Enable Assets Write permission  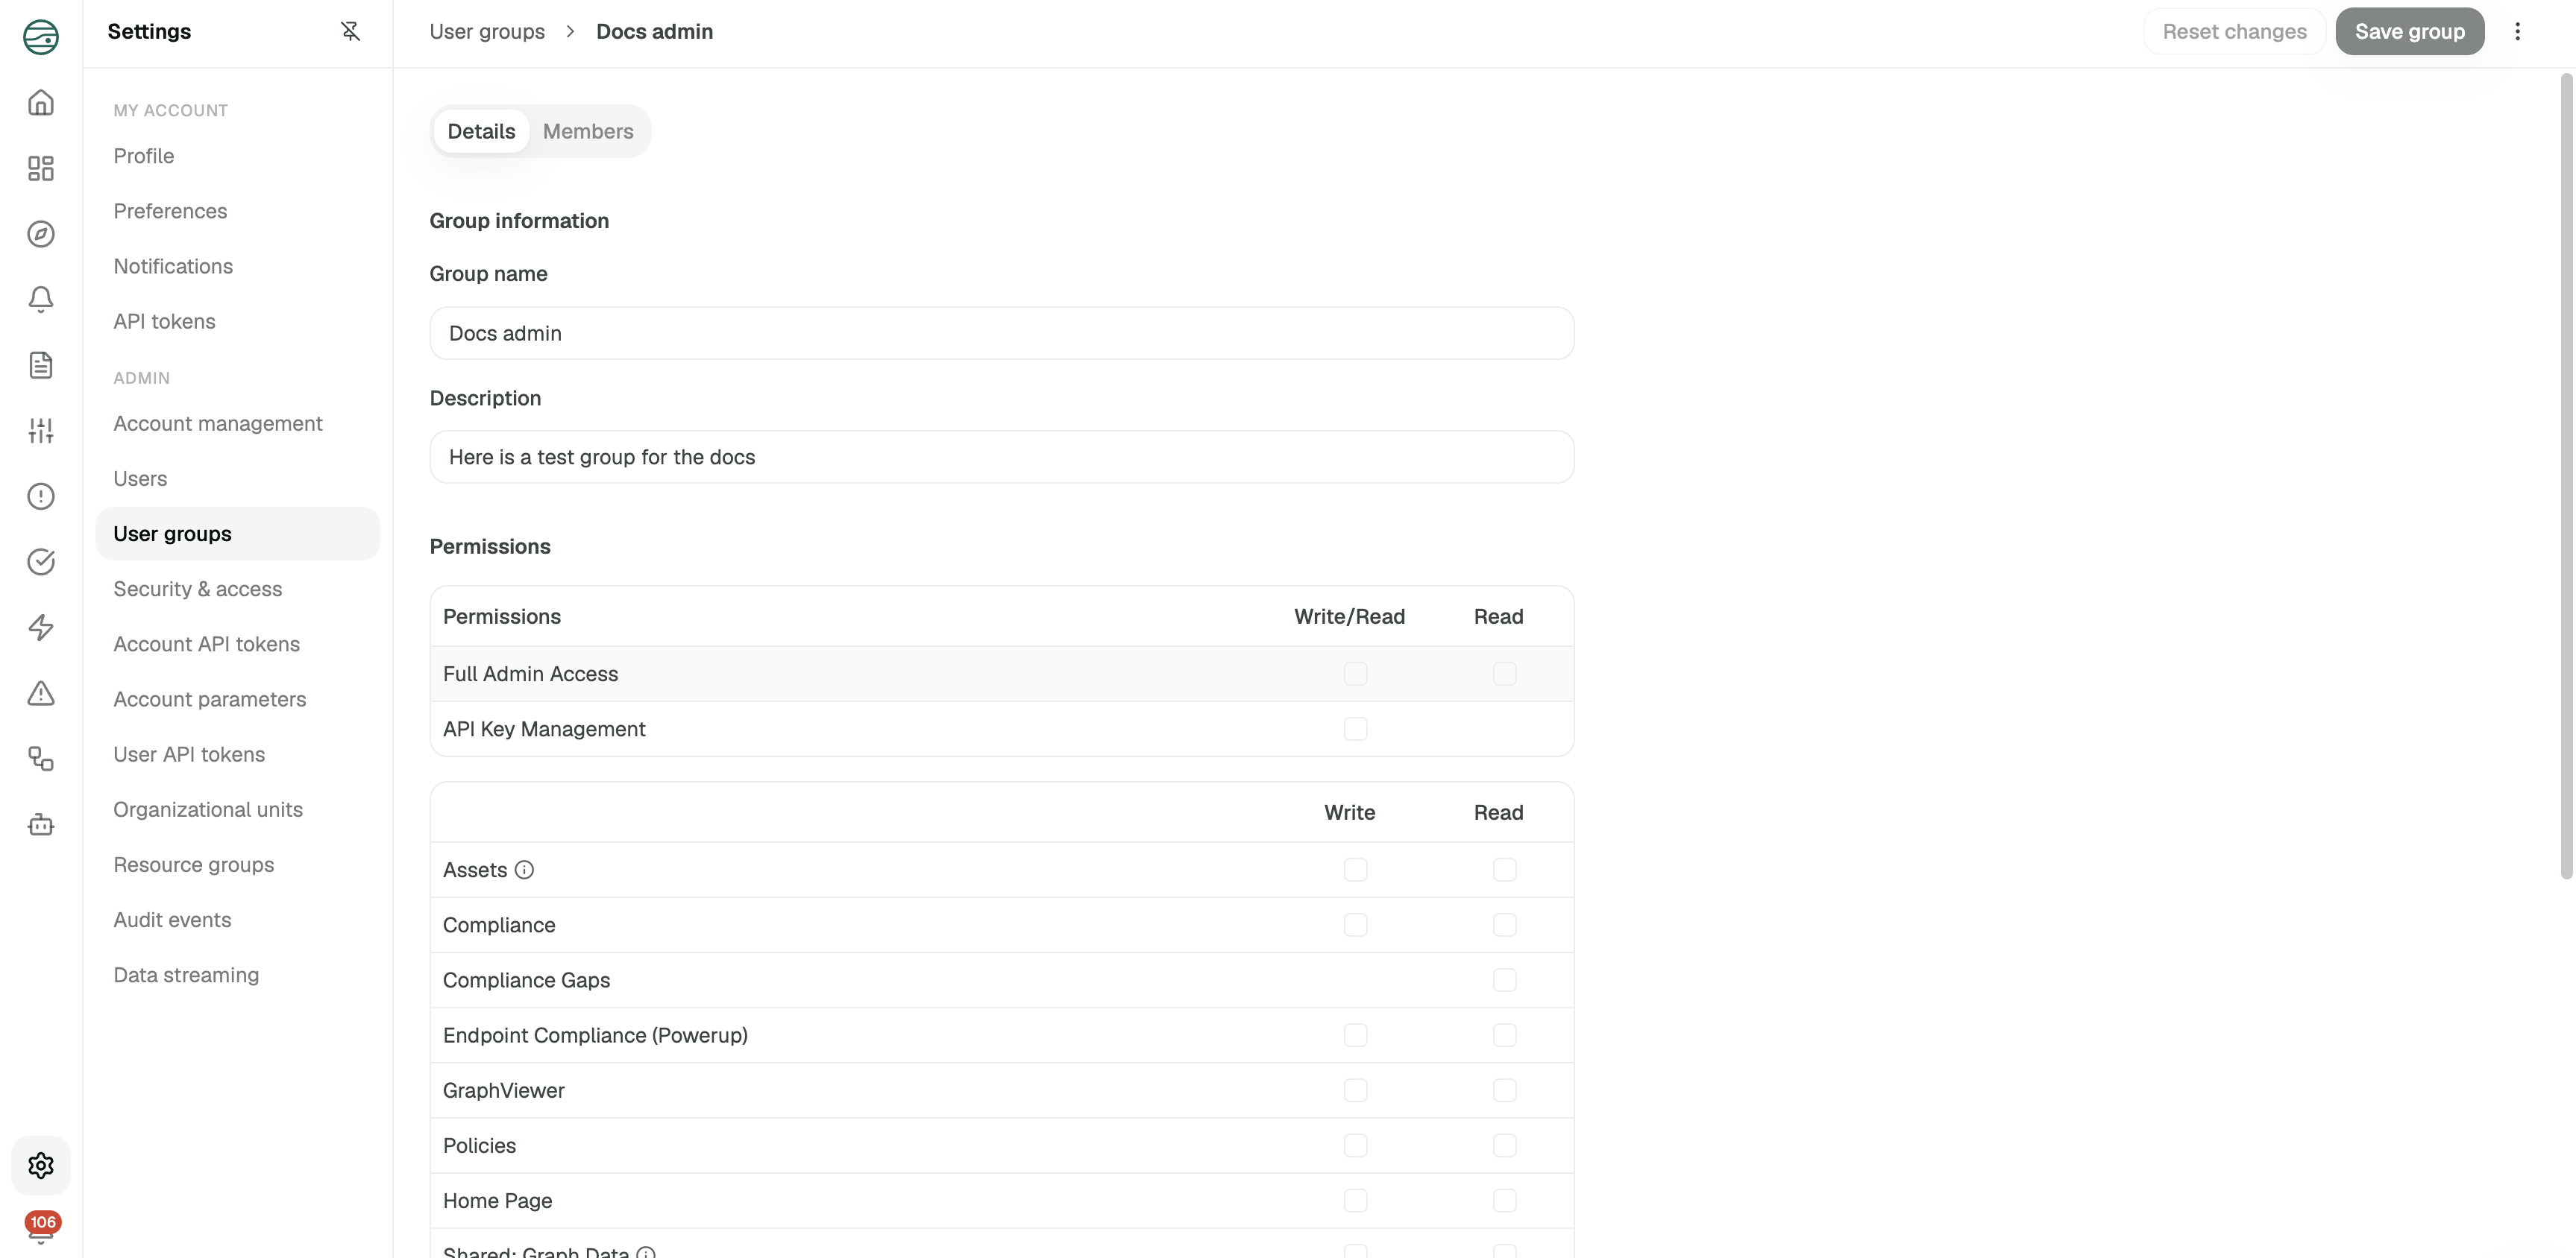[x=1355, y=869]
